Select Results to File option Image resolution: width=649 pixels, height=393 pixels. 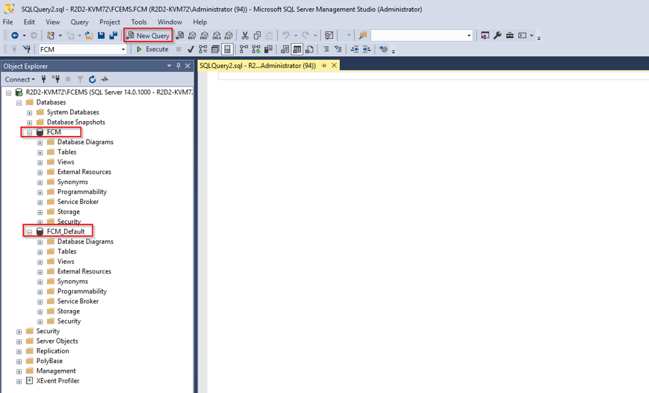(309, 49)
